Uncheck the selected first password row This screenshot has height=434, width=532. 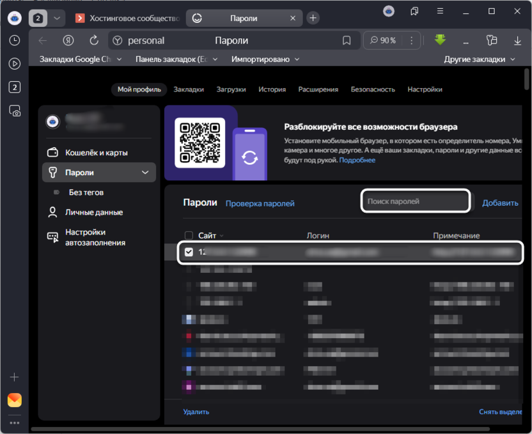point(189,252)
